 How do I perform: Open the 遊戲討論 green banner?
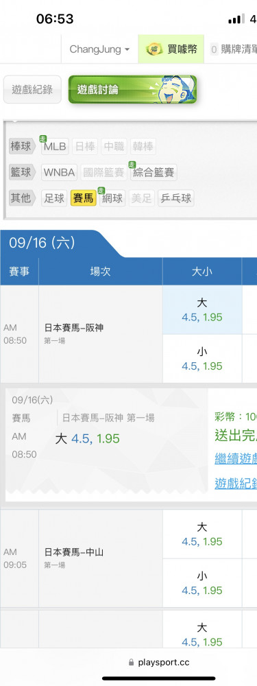point(132,89)
